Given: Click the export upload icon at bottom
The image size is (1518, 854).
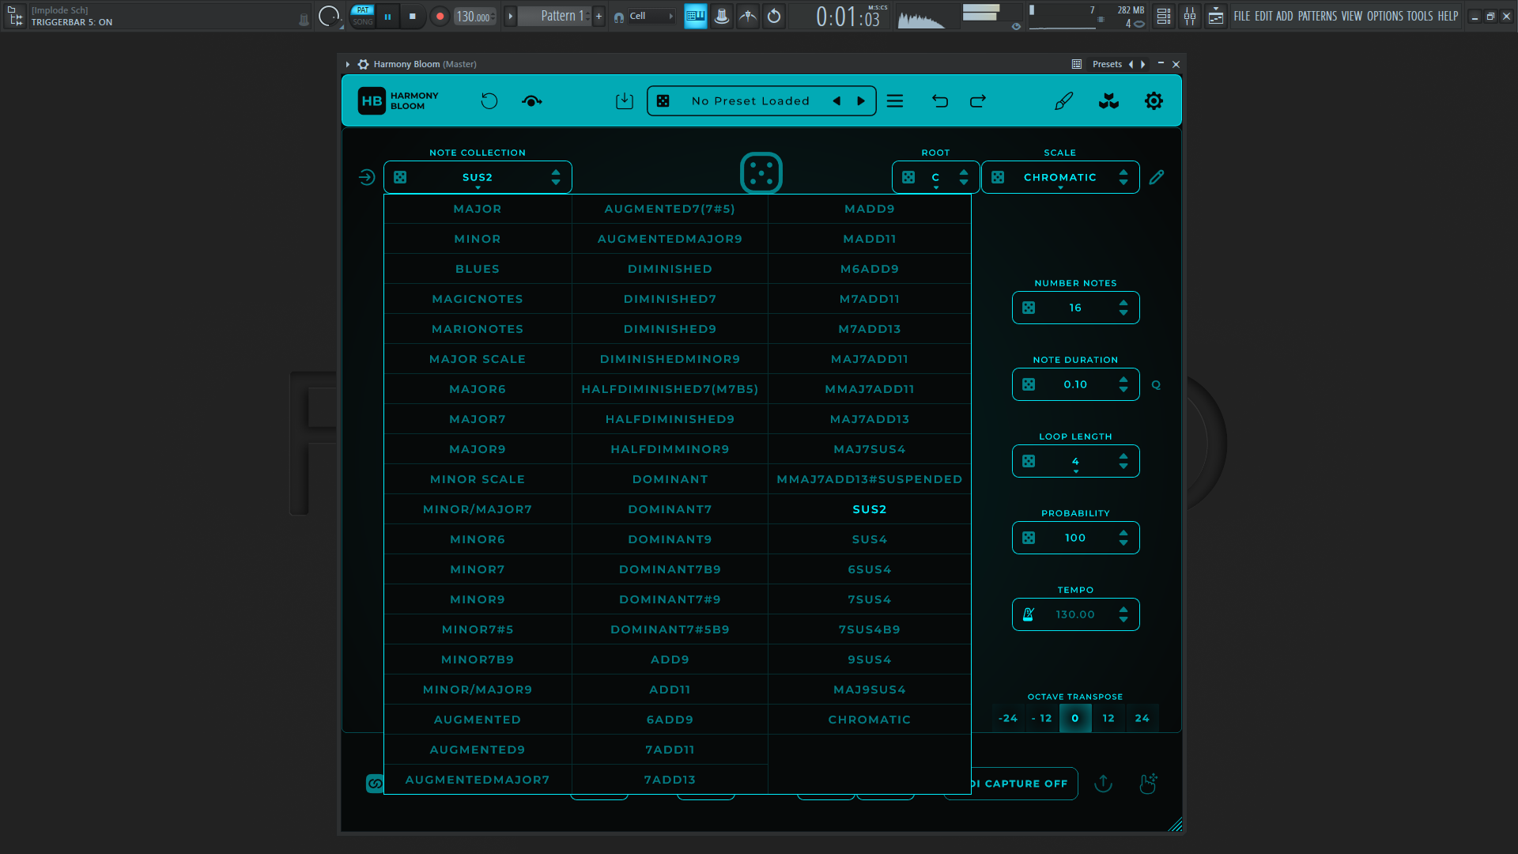Looking at the screenshot, I should [1103, 784].
